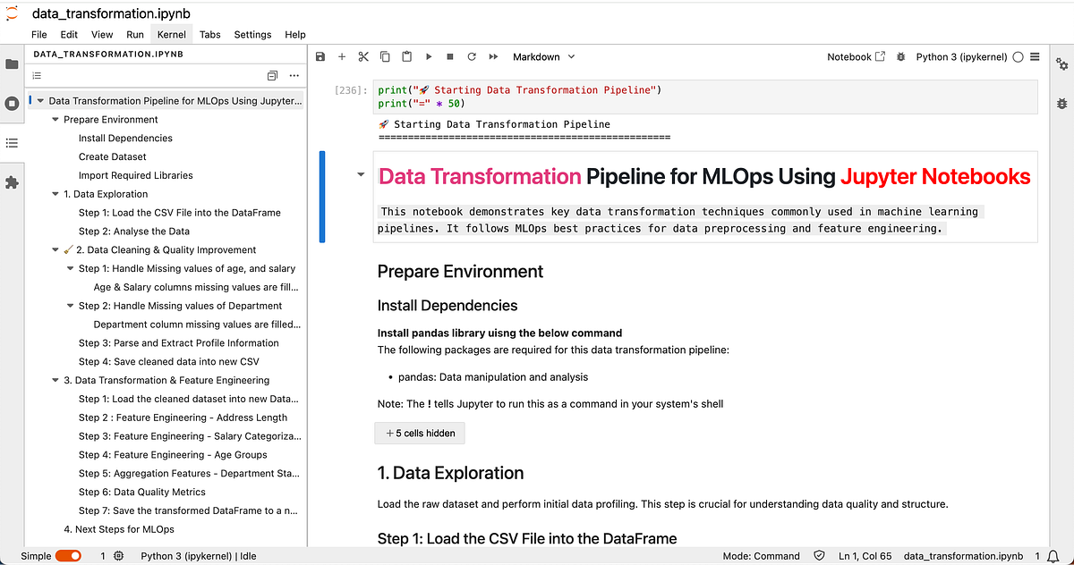Open the Markdown cell type dropdown

(x=542, y=56)
